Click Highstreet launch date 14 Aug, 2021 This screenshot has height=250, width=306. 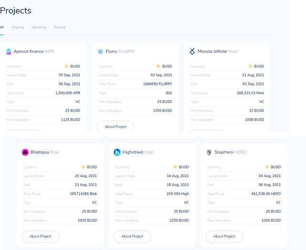[x=178, y=176]
